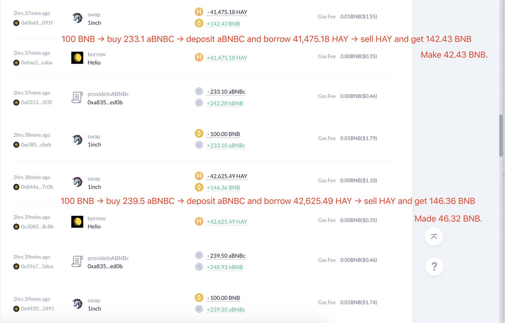Click the contract scroll icon on provideInABNBc transaction
505x323 pixels.
click(77, 97)
